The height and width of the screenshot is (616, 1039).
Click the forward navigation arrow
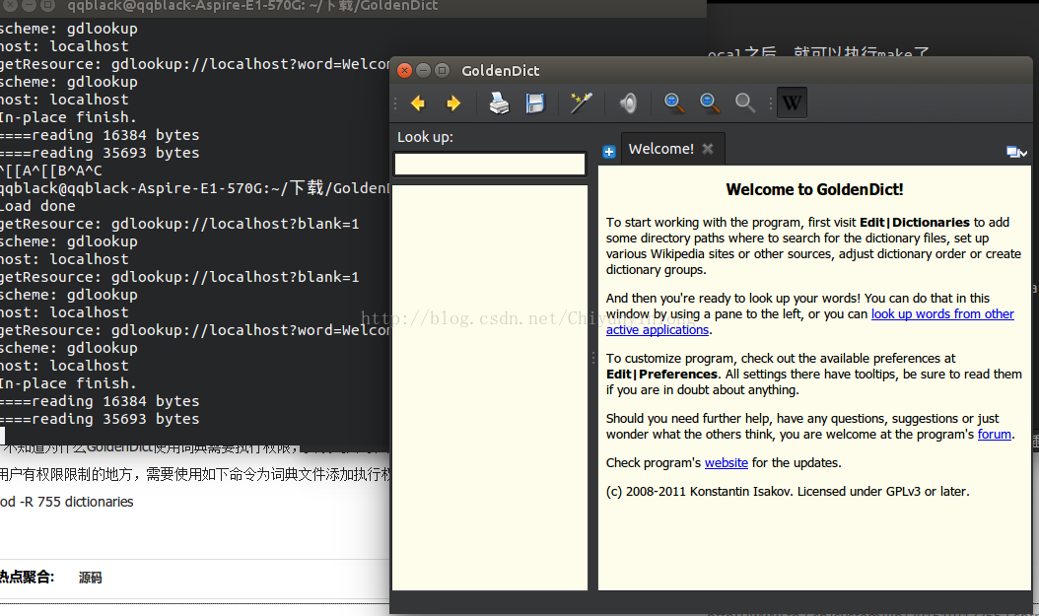click(x=453, y=103)
